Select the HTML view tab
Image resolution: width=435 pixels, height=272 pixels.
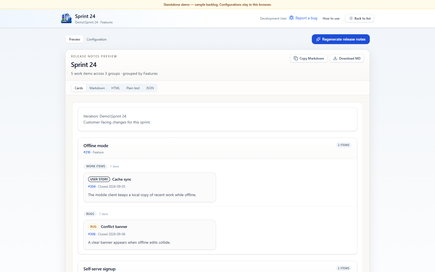pos(116,88)
